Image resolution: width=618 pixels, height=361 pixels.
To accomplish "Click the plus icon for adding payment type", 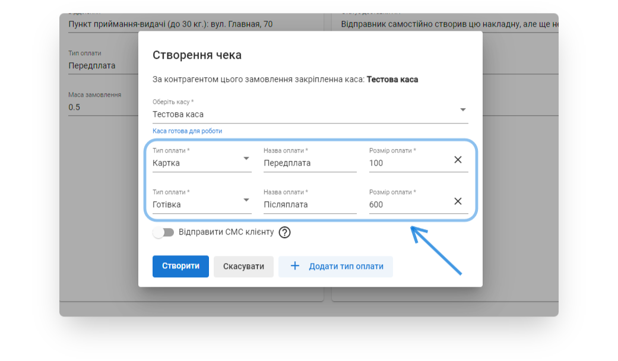I will (x=294, y=266).
